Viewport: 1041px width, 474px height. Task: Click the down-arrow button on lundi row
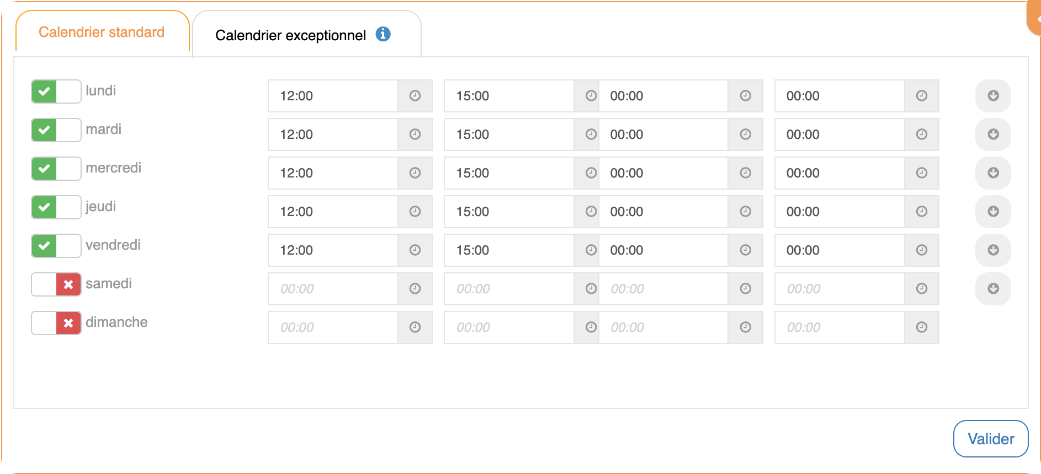click(x=993, y=96)
